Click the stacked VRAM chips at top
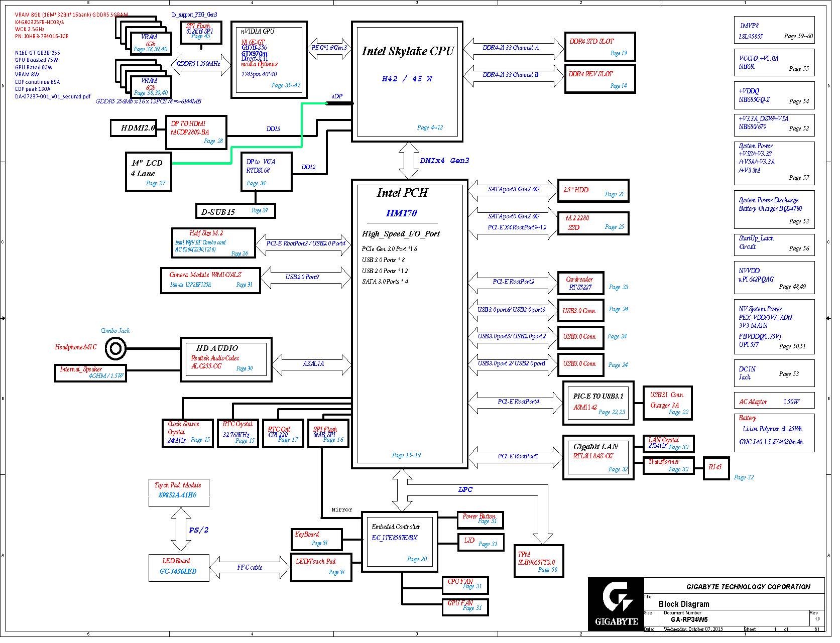 coord(143,35)
